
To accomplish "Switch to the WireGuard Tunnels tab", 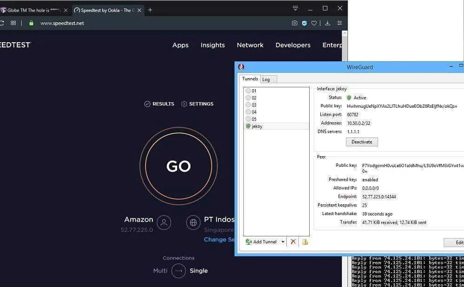I will click(x=250, y=78).
